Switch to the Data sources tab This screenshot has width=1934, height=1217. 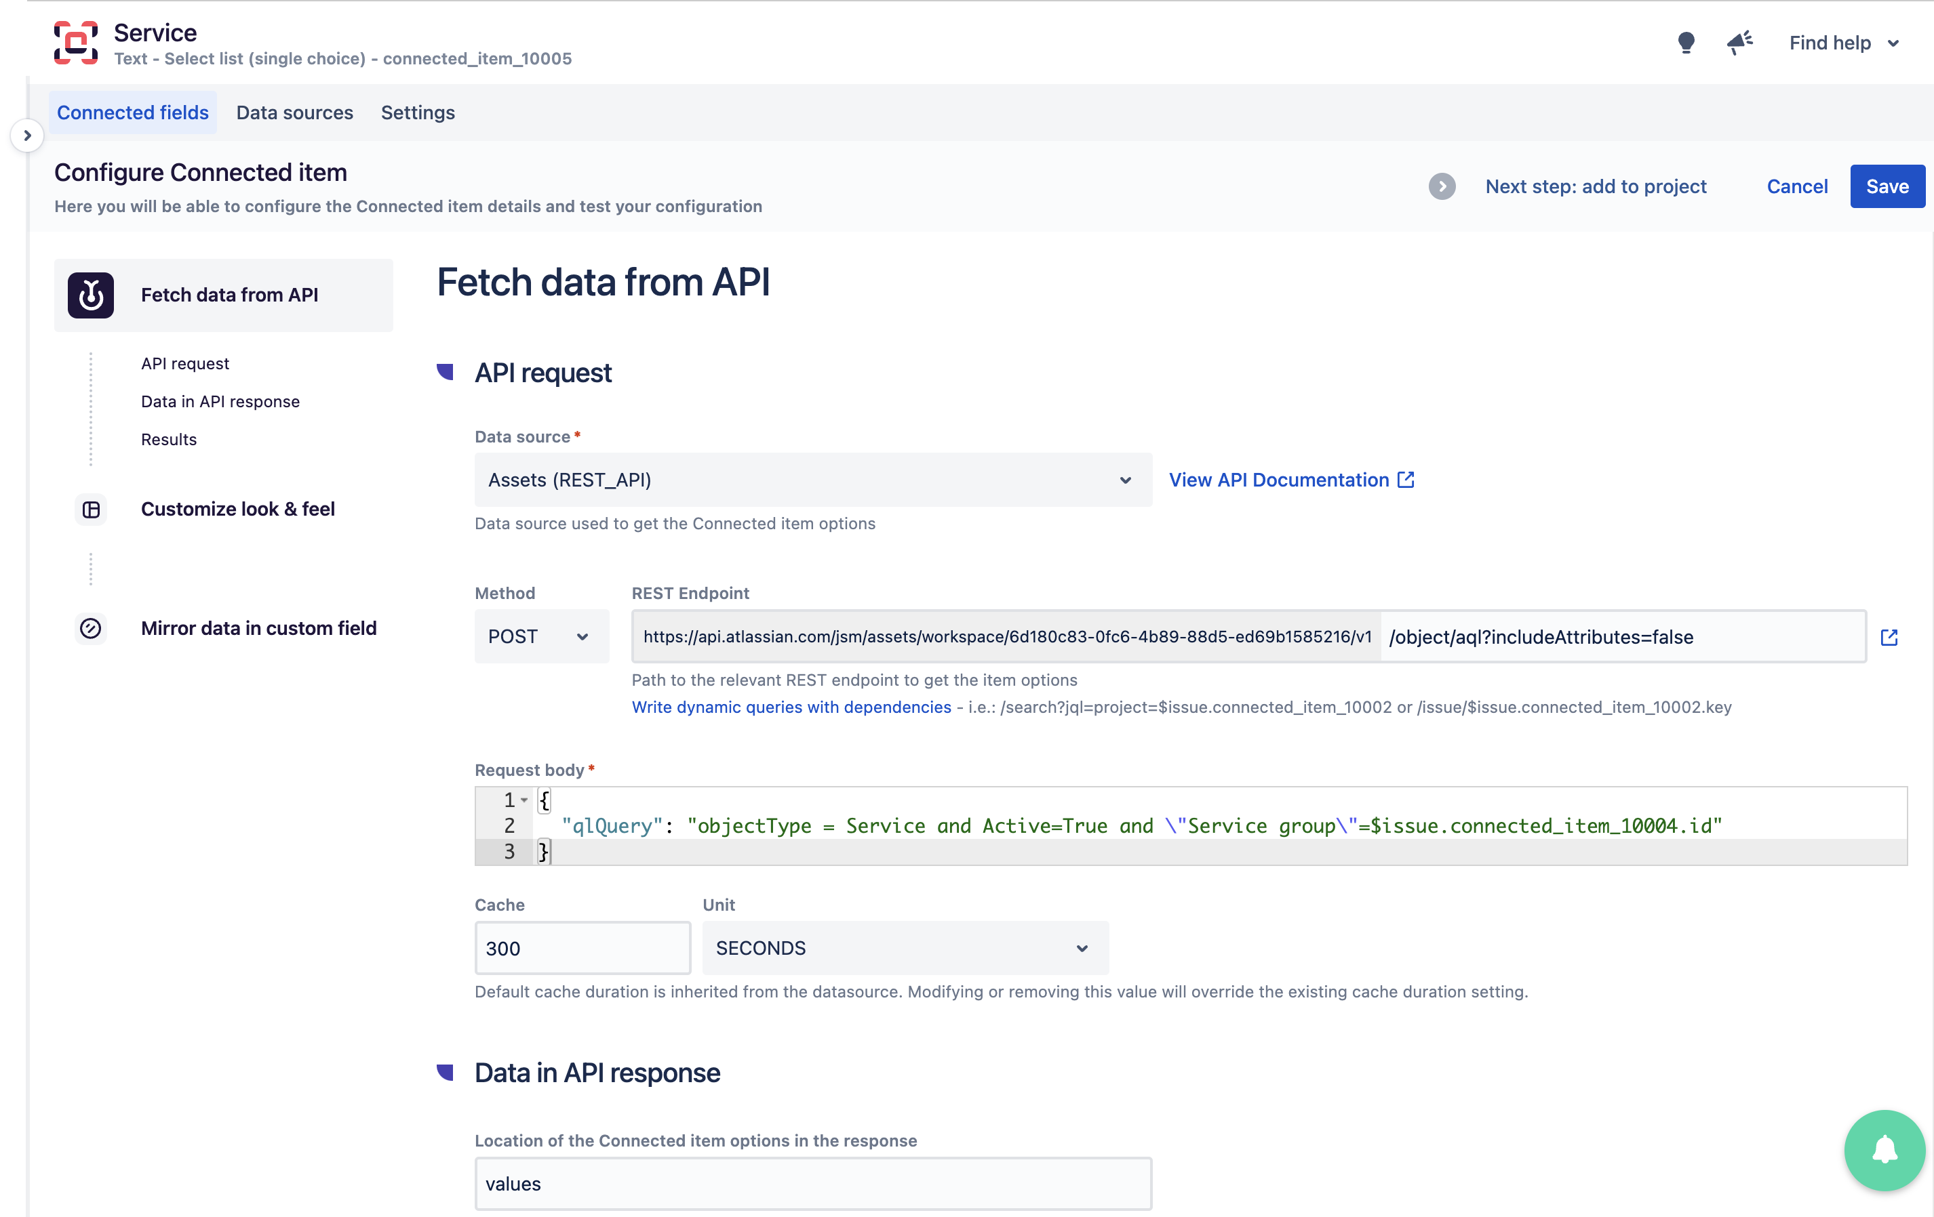pos(294,112)
